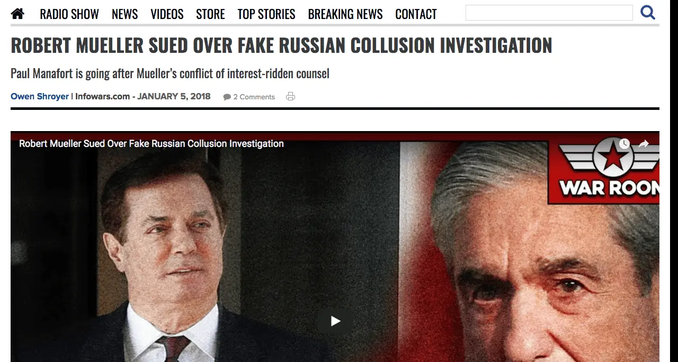The height and width of the screenshot is (362, 678).
Task: Open the Videos page
Action: 167,14
